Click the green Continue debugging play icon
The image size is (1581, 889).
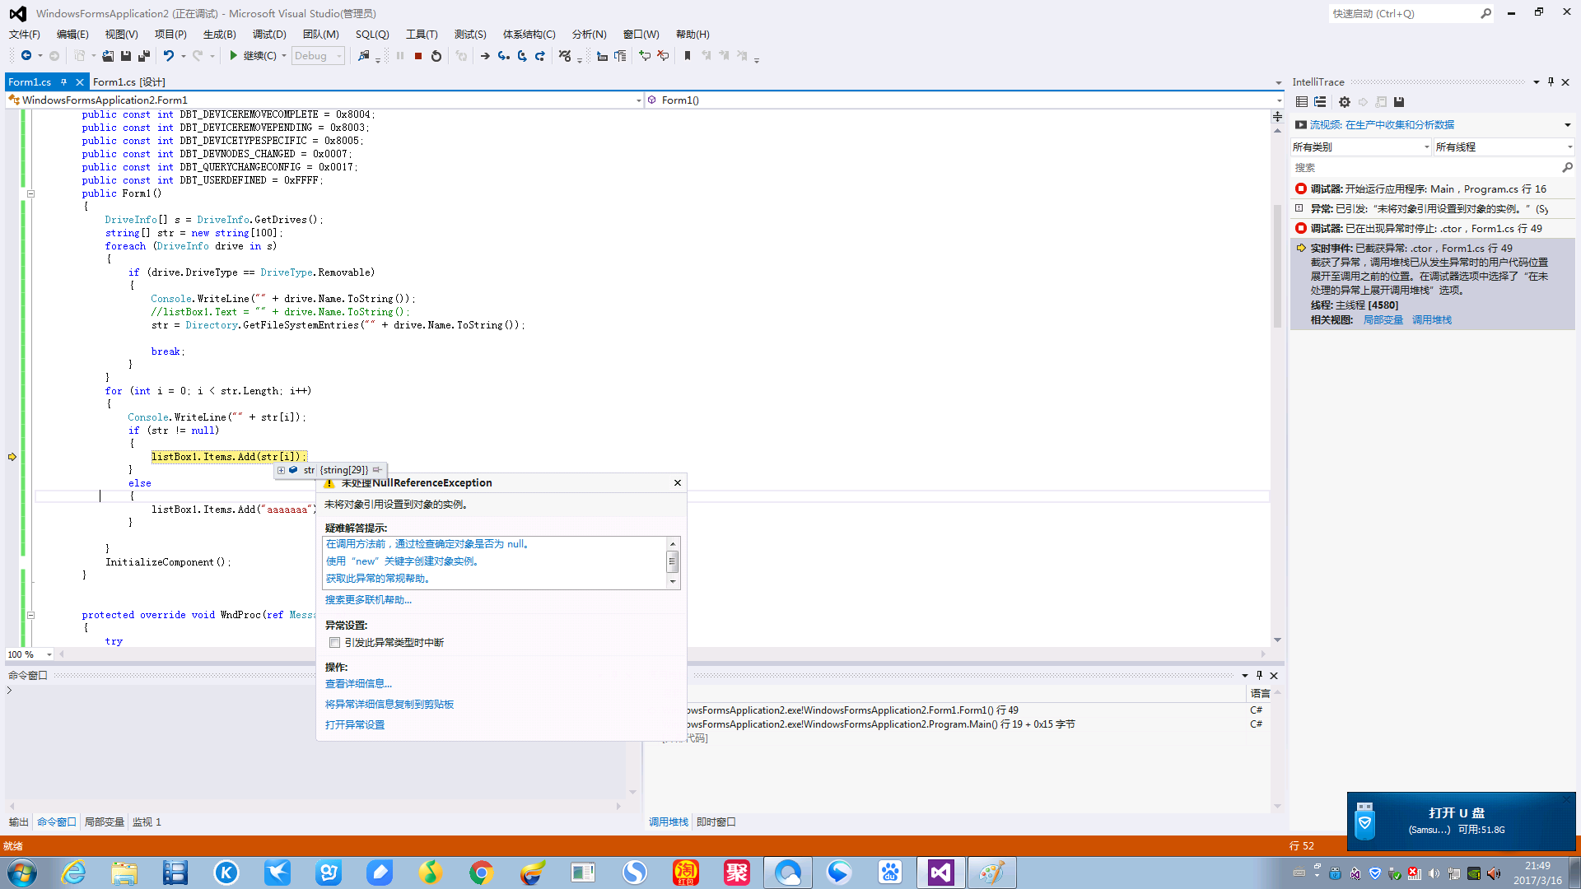point(234,56)
